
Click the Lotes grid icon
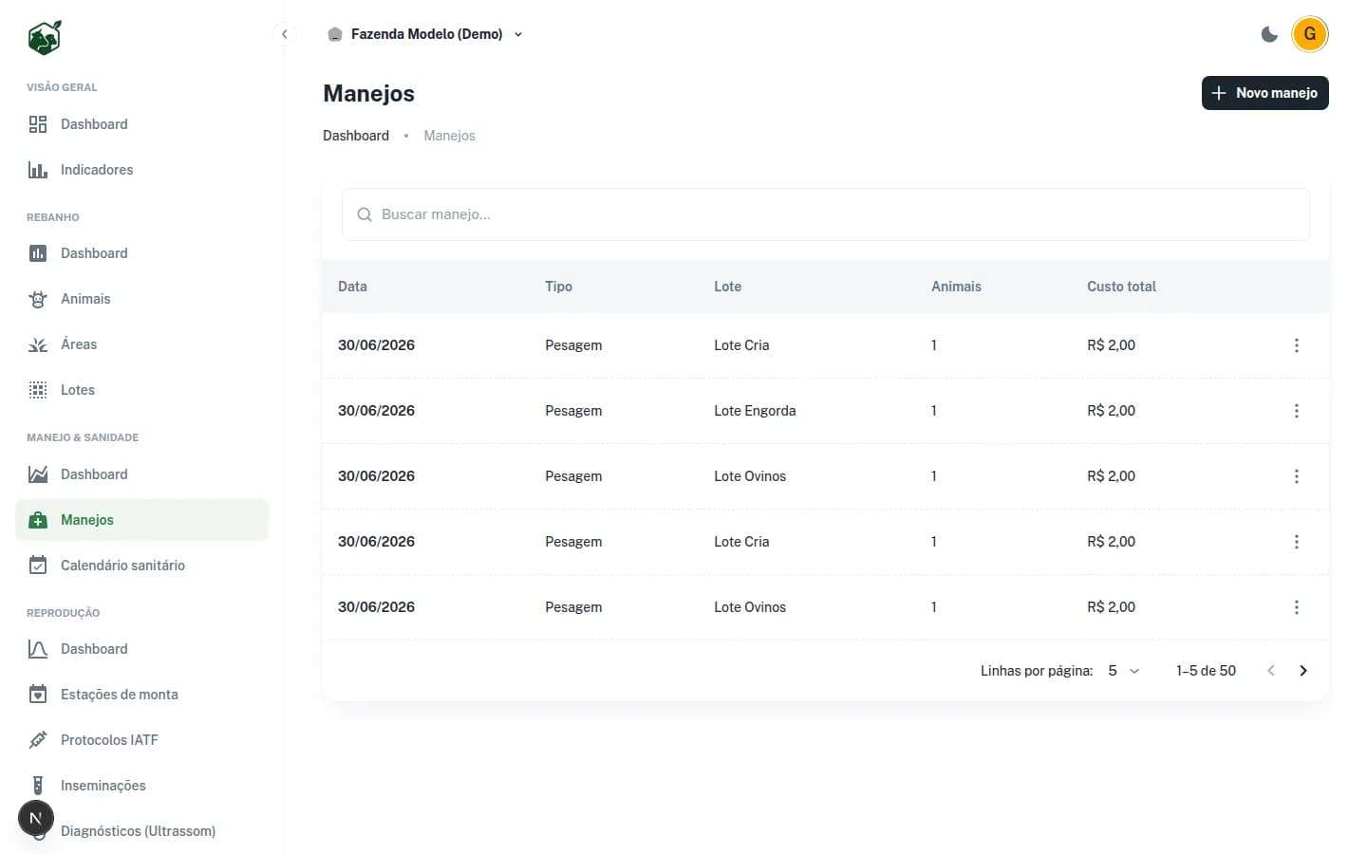[38, 390]
